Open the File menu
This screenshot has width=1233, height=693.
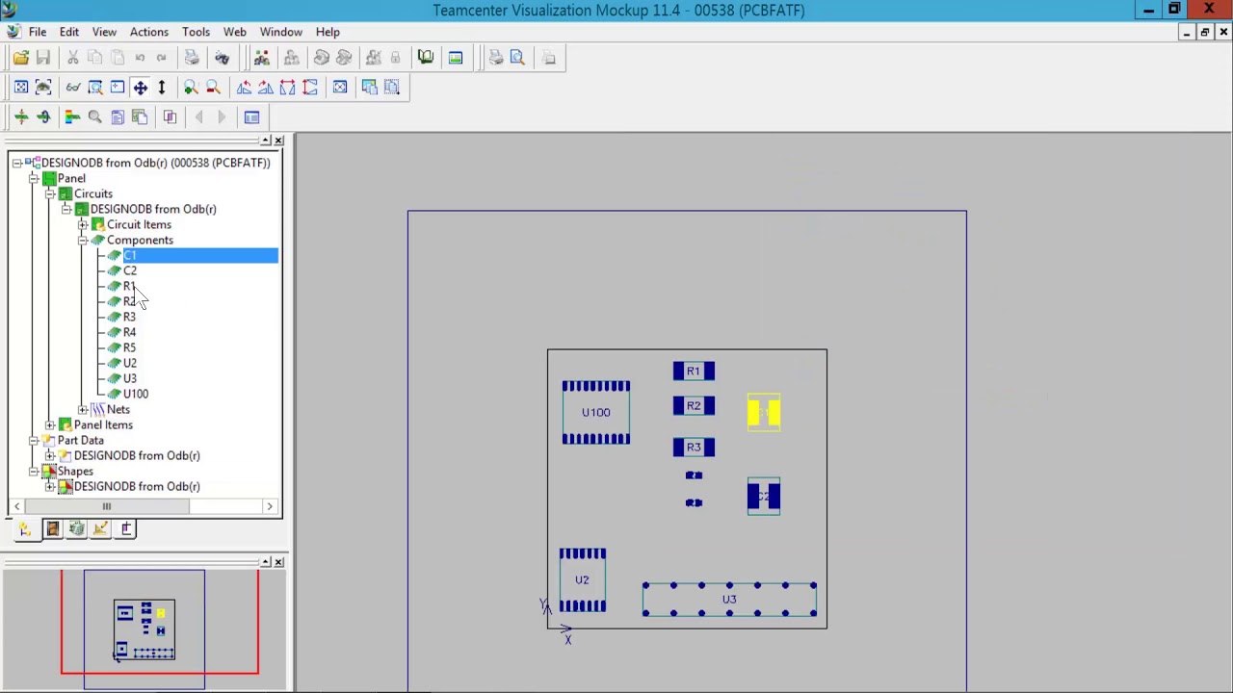point(38,32)
